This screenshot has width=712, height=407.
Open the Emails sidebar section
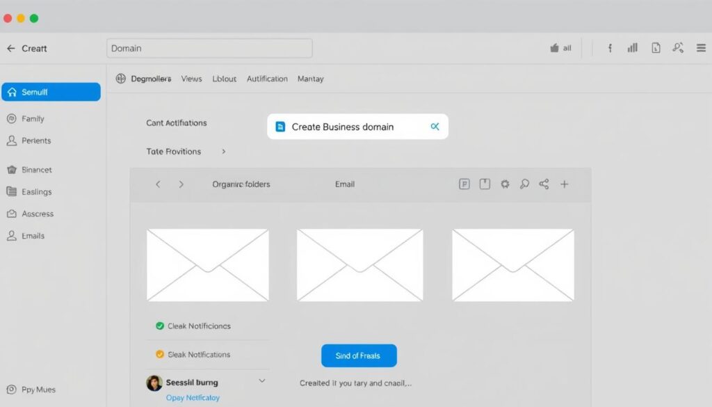[x=32, y=235]
